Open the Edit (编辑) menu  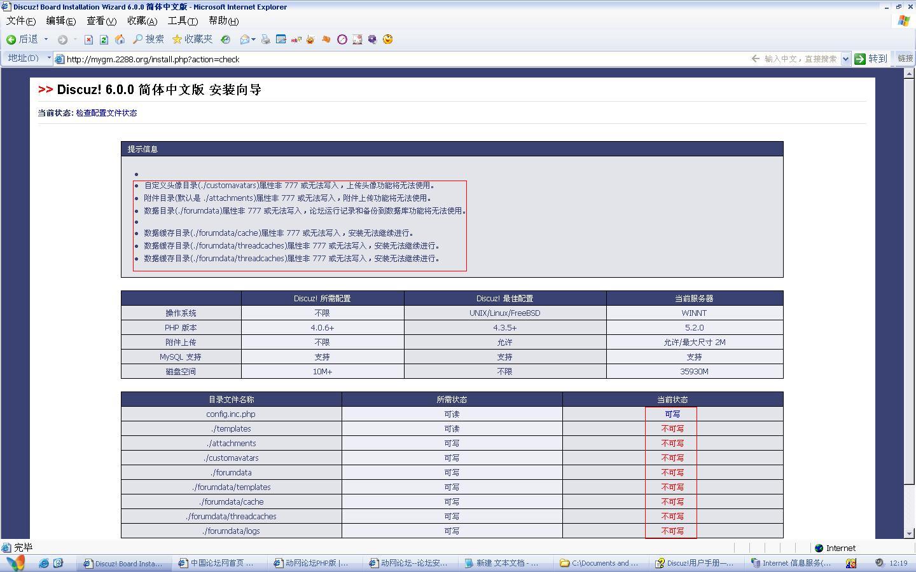[x=61, y=21]
